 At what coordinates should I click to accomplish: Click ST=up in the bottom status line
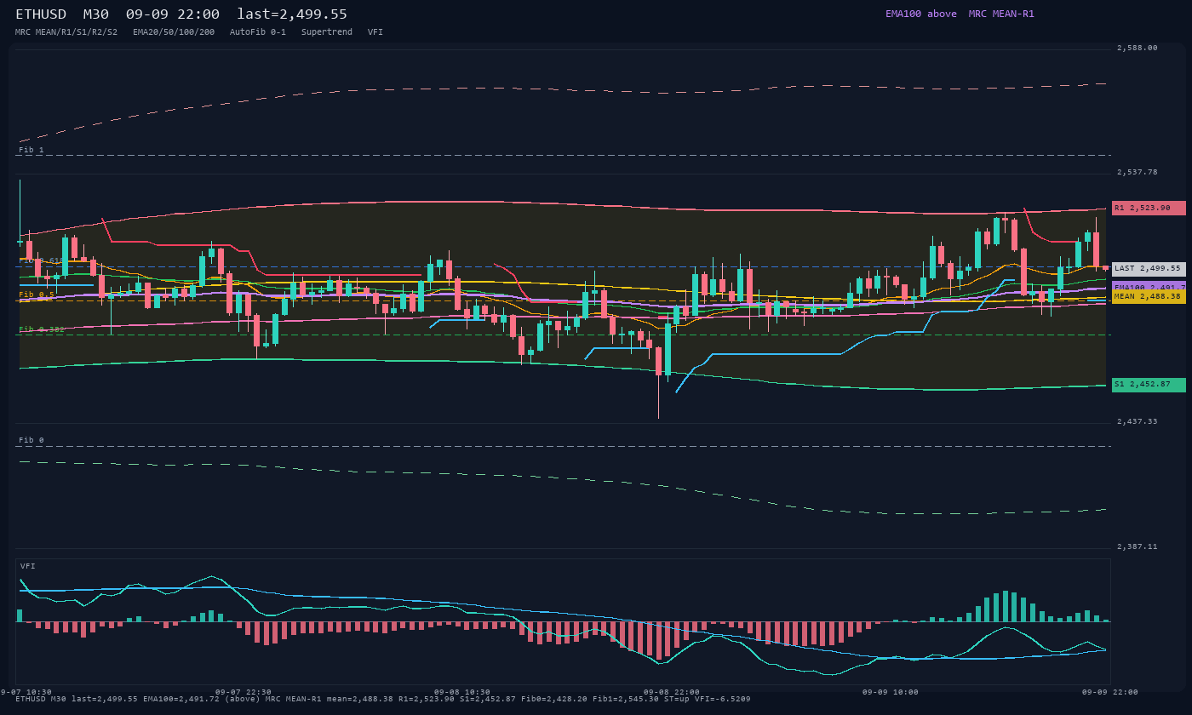pos(677,699)
